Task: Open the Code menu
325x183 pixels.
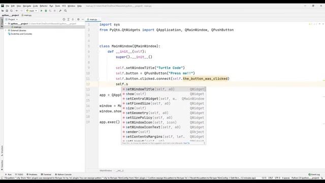Action: tap(36, 6)
